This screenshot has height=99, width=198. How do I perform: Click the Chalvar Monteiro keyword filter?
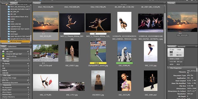[16, 97]
